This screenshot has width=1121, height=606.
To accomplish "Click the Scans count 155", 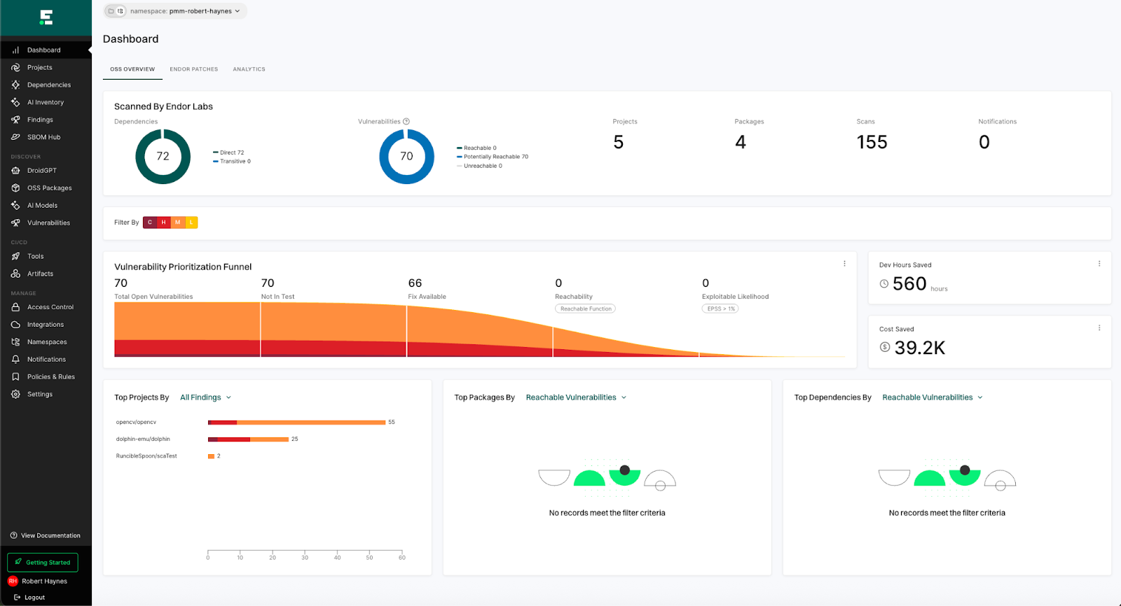I will pos(872,142).
